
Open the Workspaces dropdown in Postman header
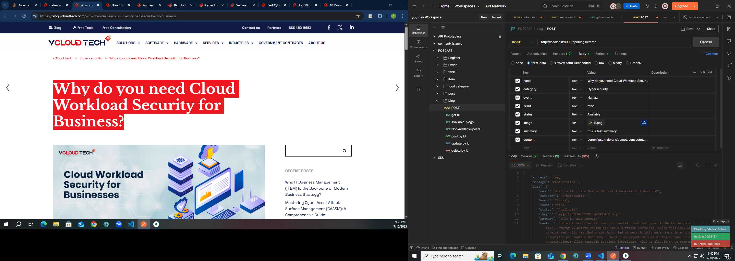(x=467, y=6)
